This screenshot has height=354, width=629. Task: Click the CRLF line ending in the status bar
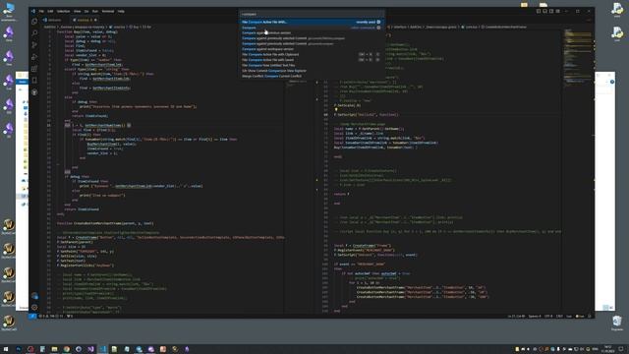[559, 317]
